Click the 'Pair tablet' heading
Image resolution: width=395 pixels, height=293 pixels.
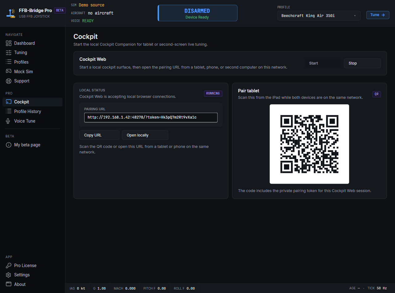[x=248, y=91]
